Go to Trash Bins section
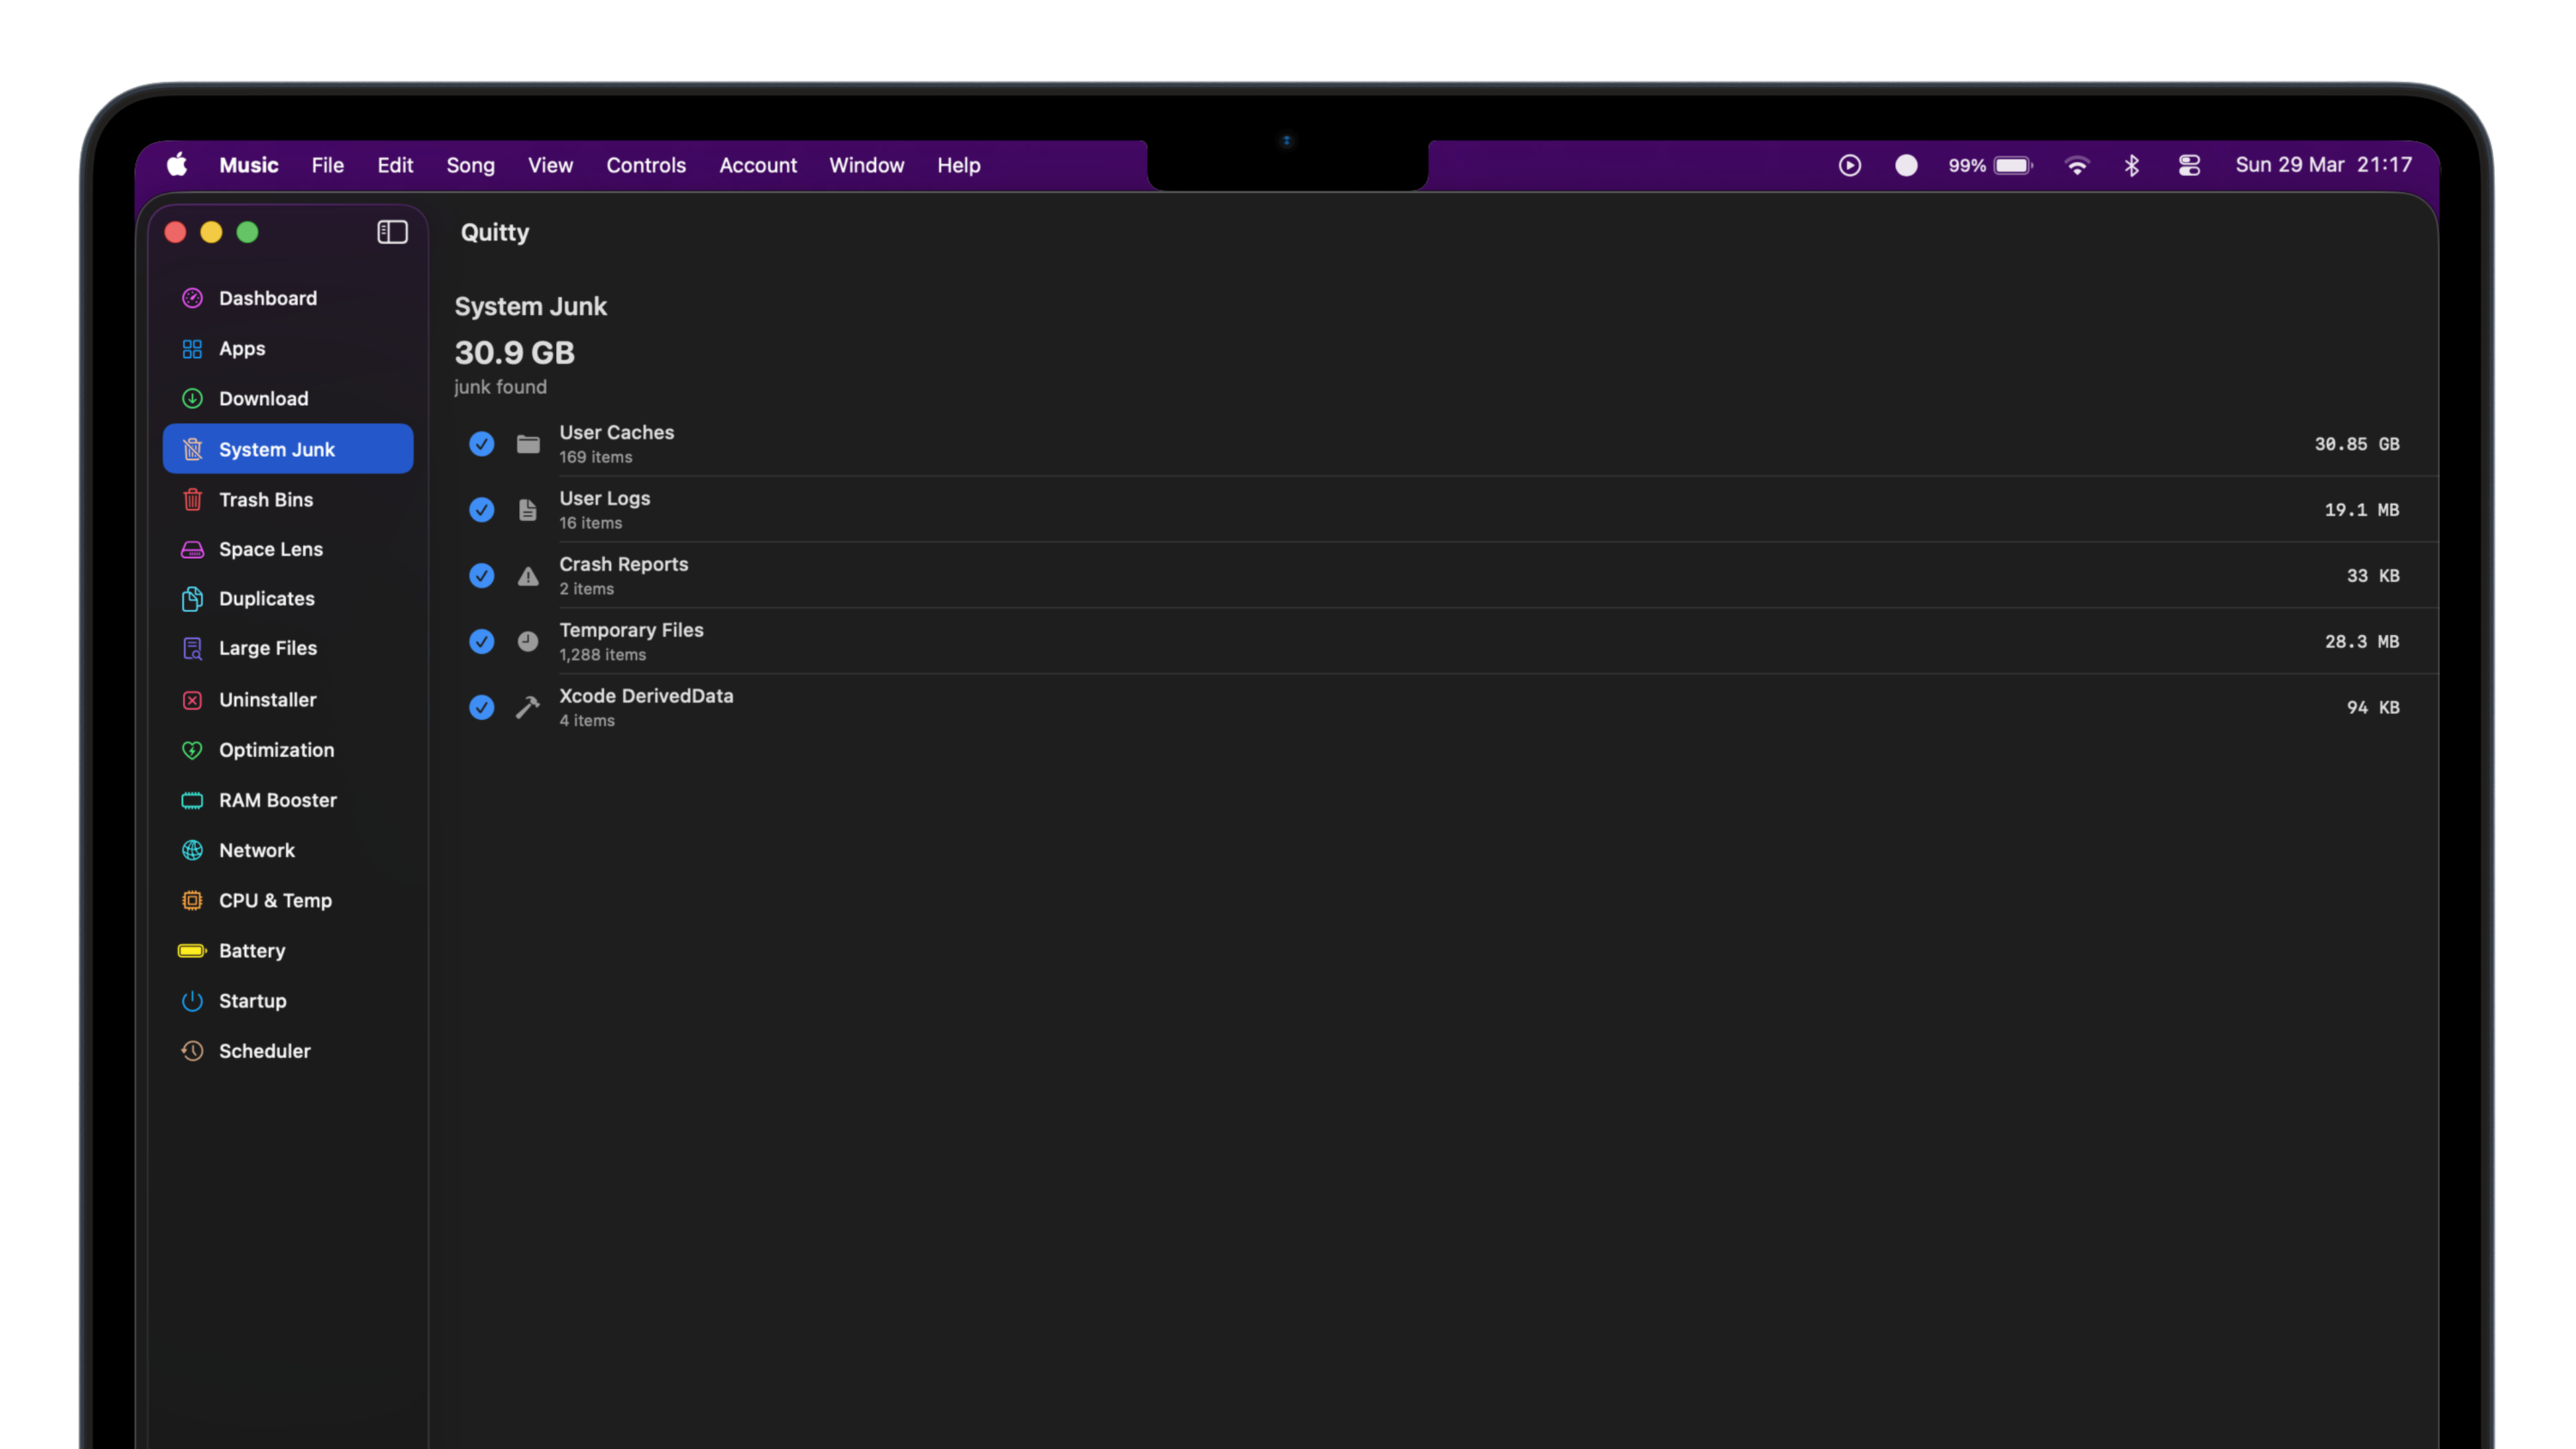 click(265, 499)
